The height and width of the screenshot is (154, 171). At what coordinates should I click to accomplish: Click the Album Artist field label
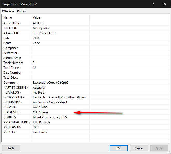(x=12, y=58)
